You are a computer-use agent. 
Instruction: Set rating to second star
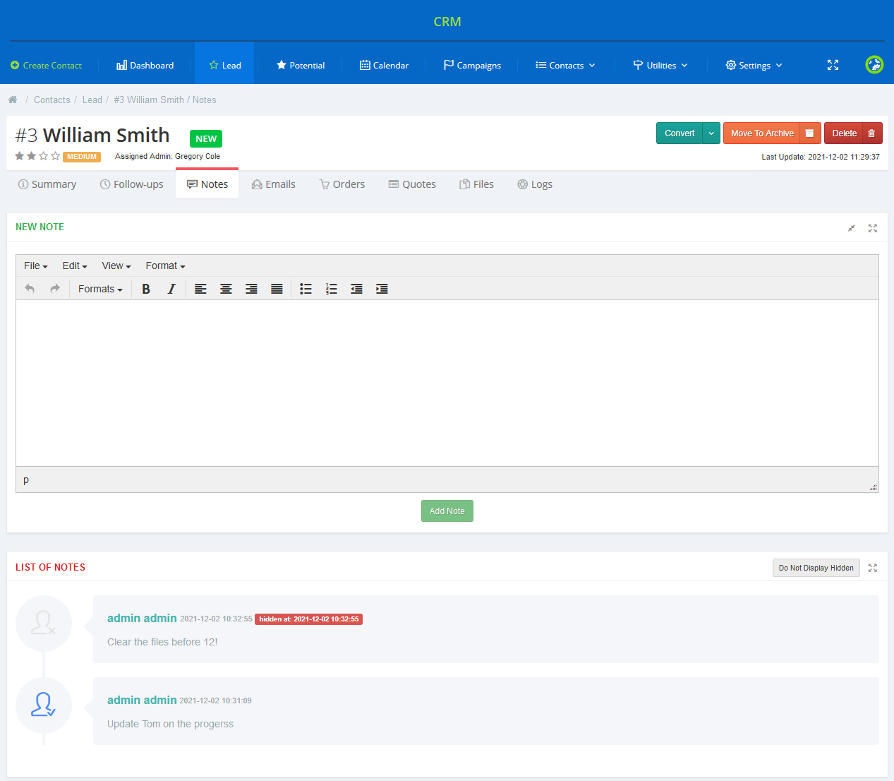pyautogui.click(x=32, y=156)
